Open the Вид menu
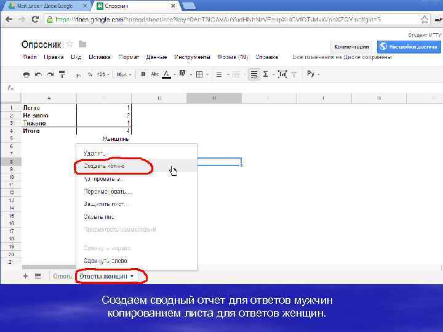Image resolution: width=443 pixels, height=332 pixels. point(76,57)
